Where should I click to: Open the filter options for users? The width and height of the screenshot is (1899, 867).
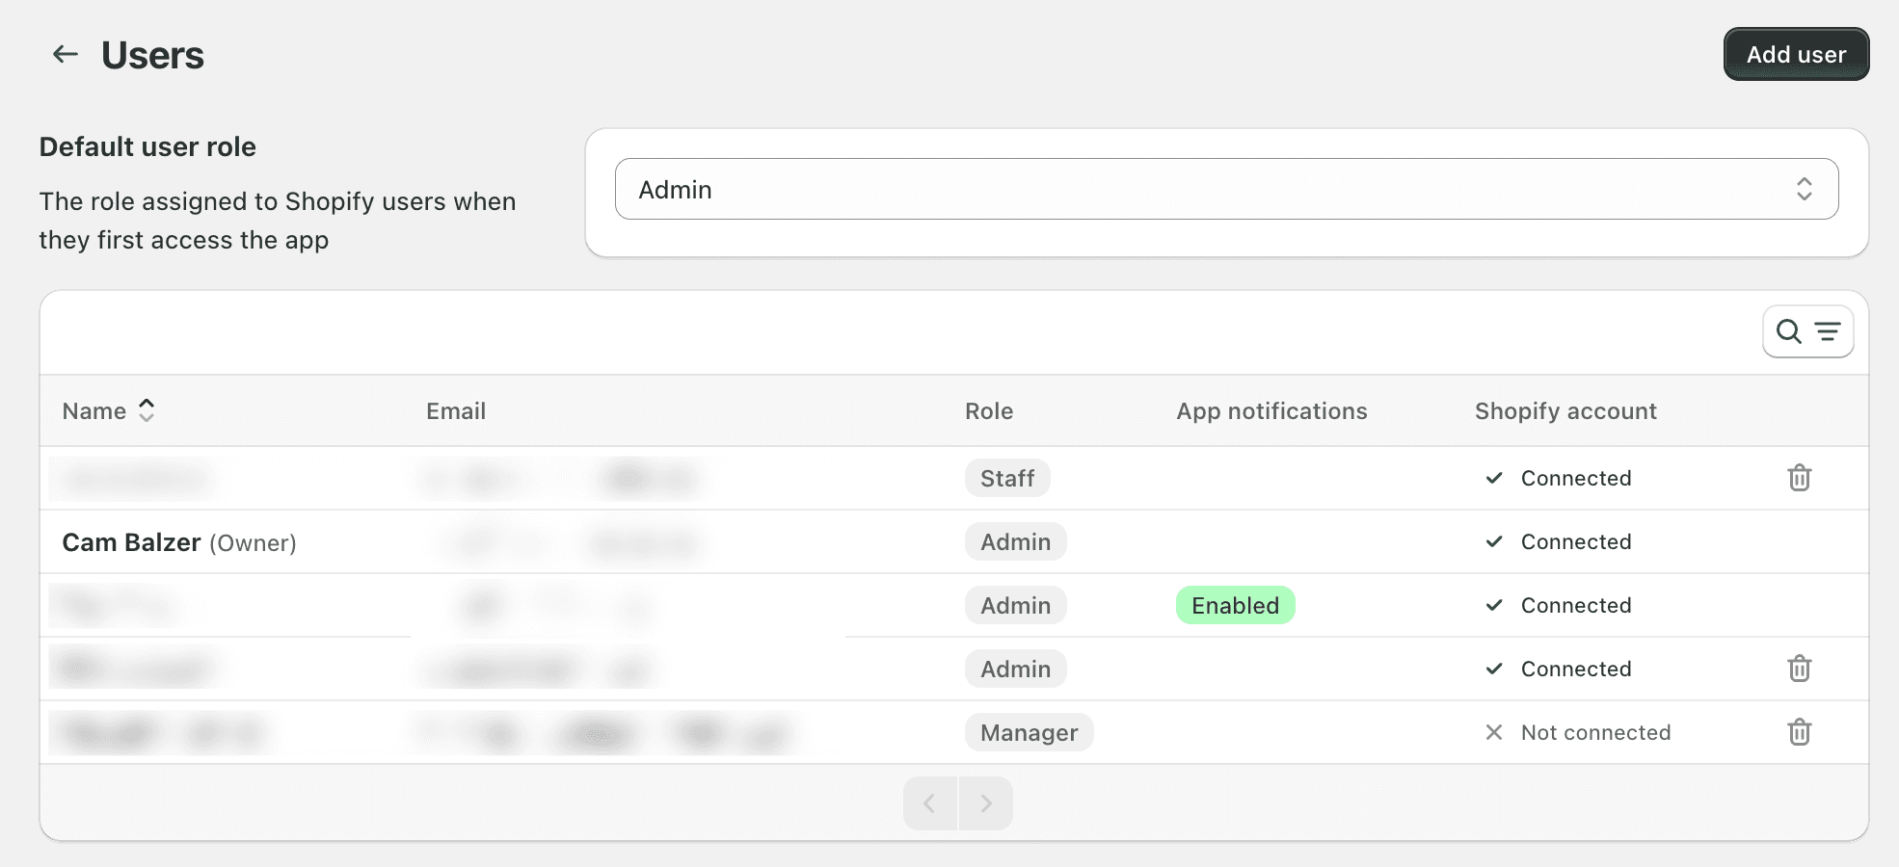1828,331
